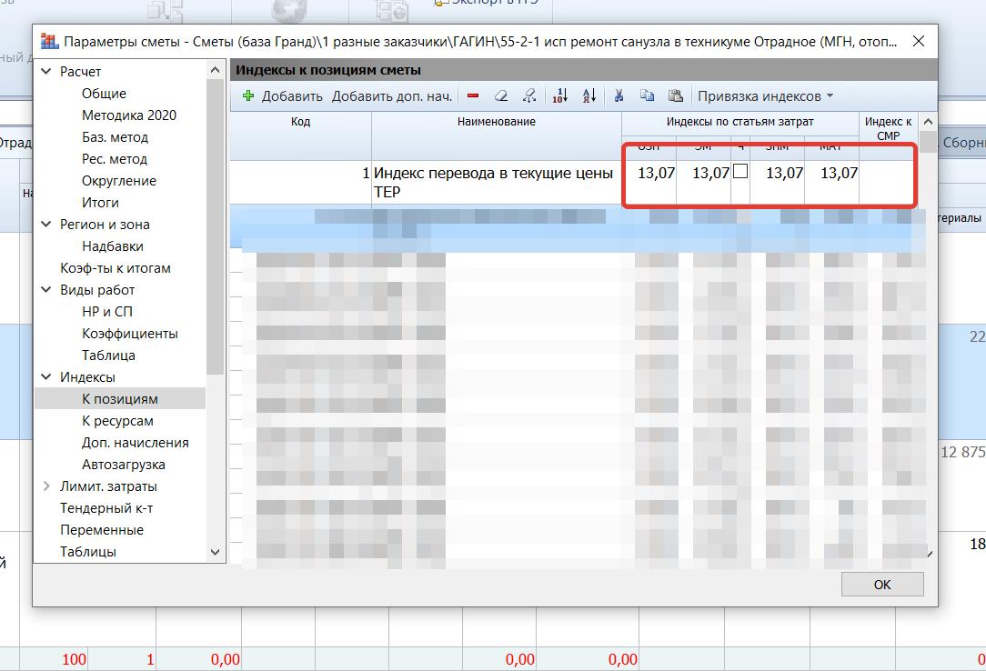Click the tree scrollbar down arrow
The width and height of the screenshot is (986, 671).
coord(215,552)
